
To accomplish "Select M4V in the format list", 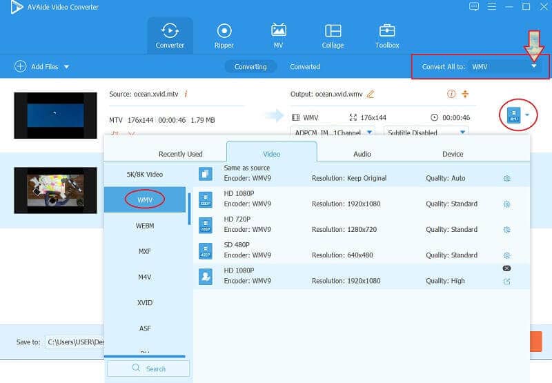I will pyautogui.click(x=145, y=277).
